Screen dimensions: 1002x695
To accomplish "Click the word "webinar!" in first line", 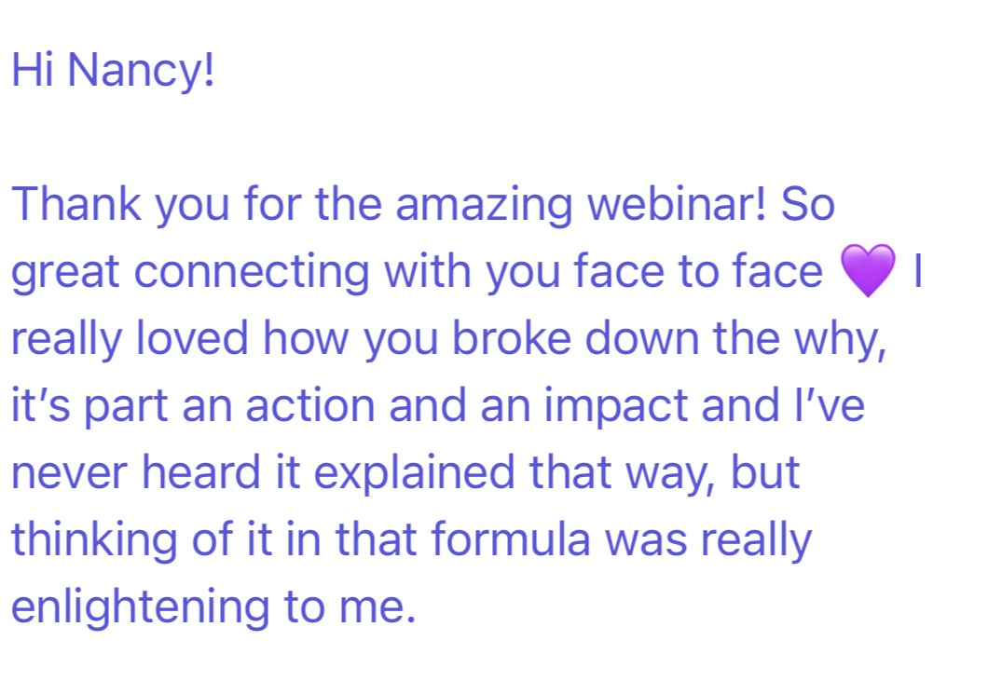I will pos(676,204).
